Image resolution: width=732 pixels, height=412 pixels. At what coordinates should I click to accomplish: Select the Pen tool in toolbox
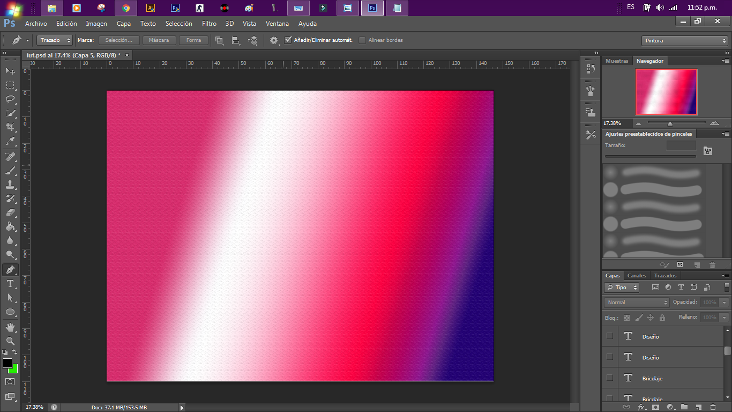click(x=10, y=270)
